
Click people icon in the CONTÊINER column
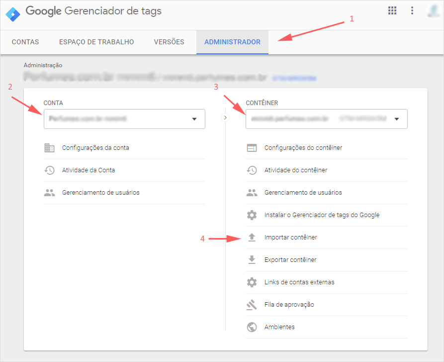tap(252, 193)
